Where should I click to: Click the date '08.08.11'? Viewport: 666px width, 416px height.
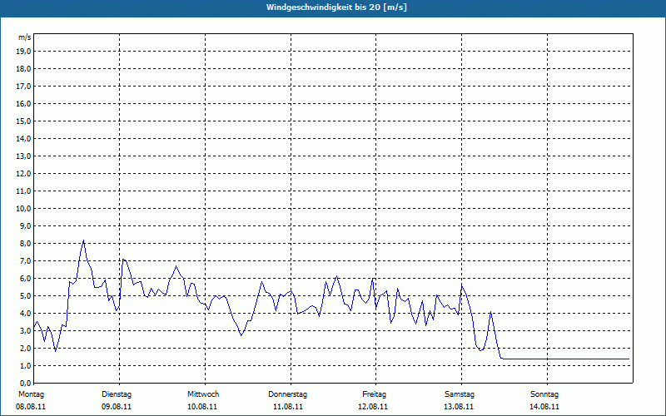(31, 407)
